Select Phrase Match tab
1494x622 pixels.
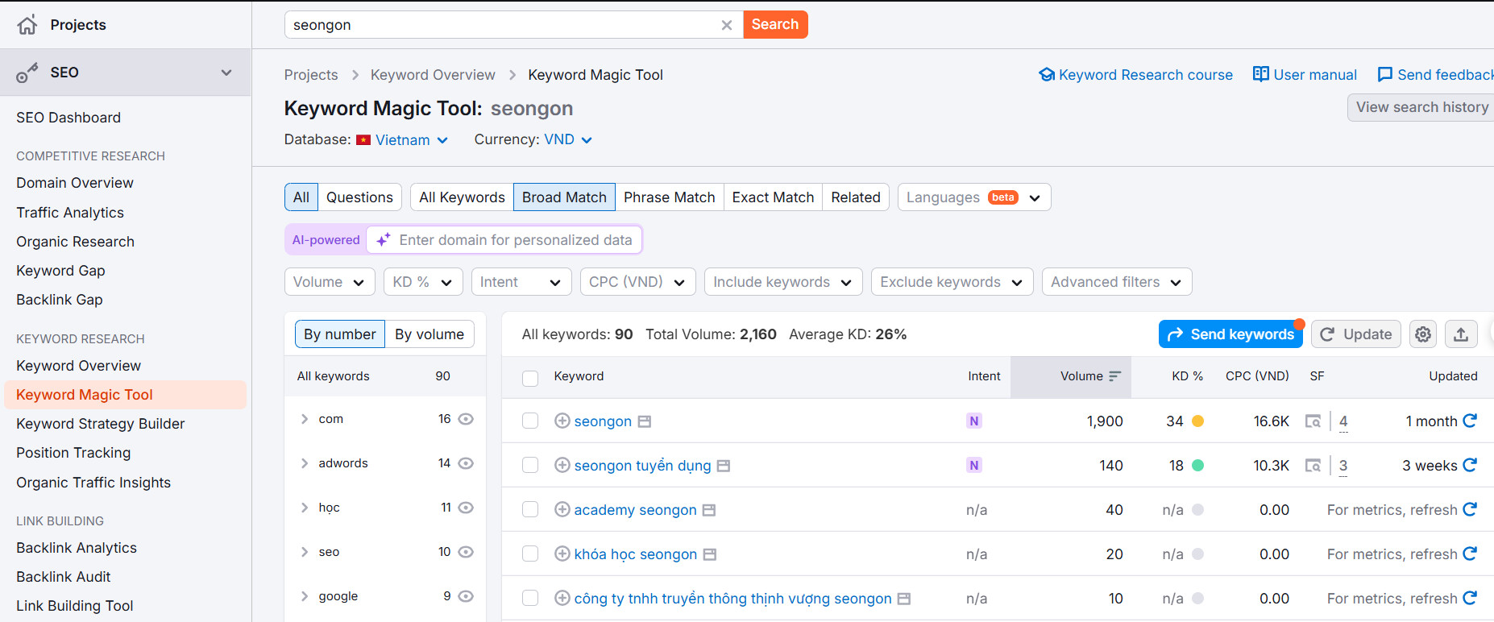tap(669, 197)
